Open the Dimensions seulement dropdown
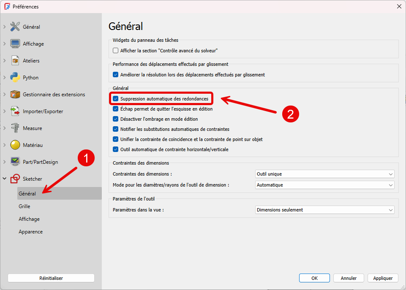The image size is (406, 290). pos(324,210)
